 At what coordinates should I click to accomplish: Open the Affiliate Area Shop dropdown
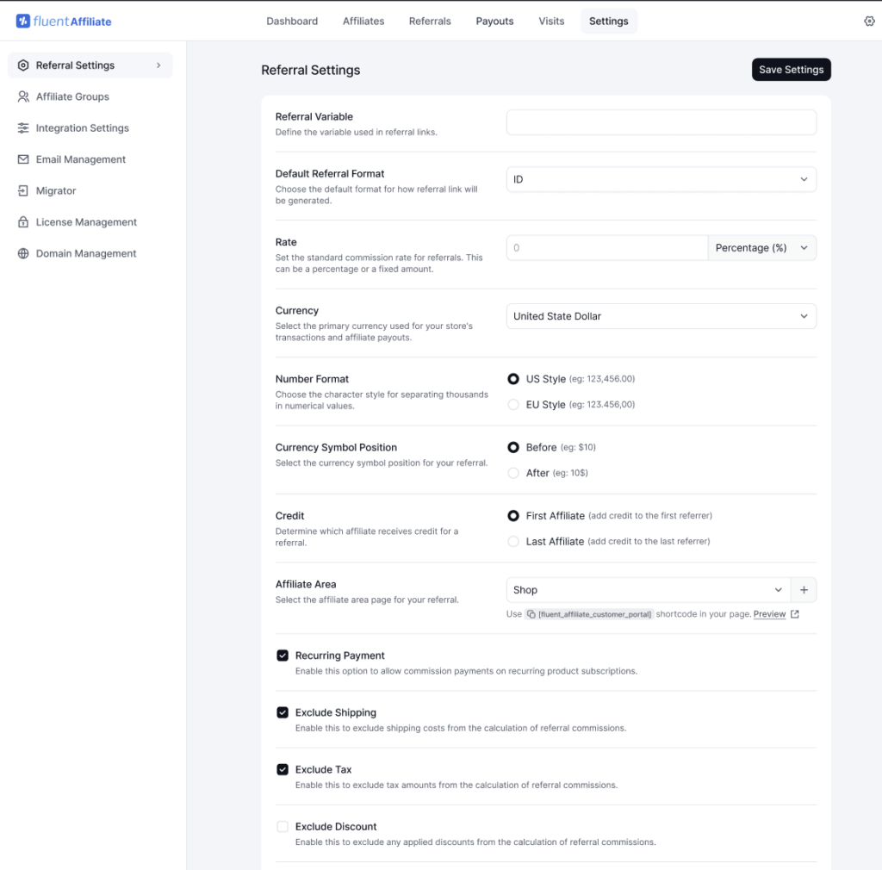[648, 590]
